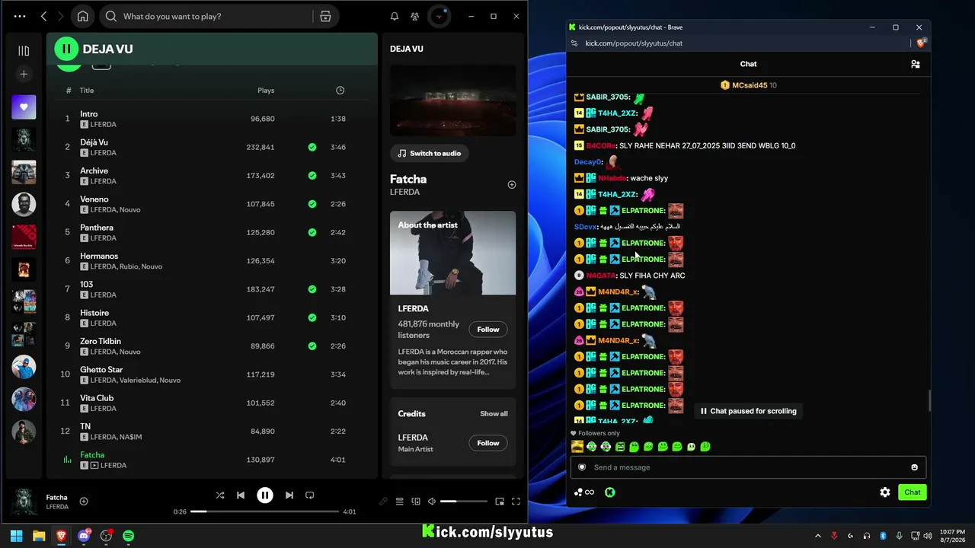
Task: Click the Send a message field
Action: 748,467
